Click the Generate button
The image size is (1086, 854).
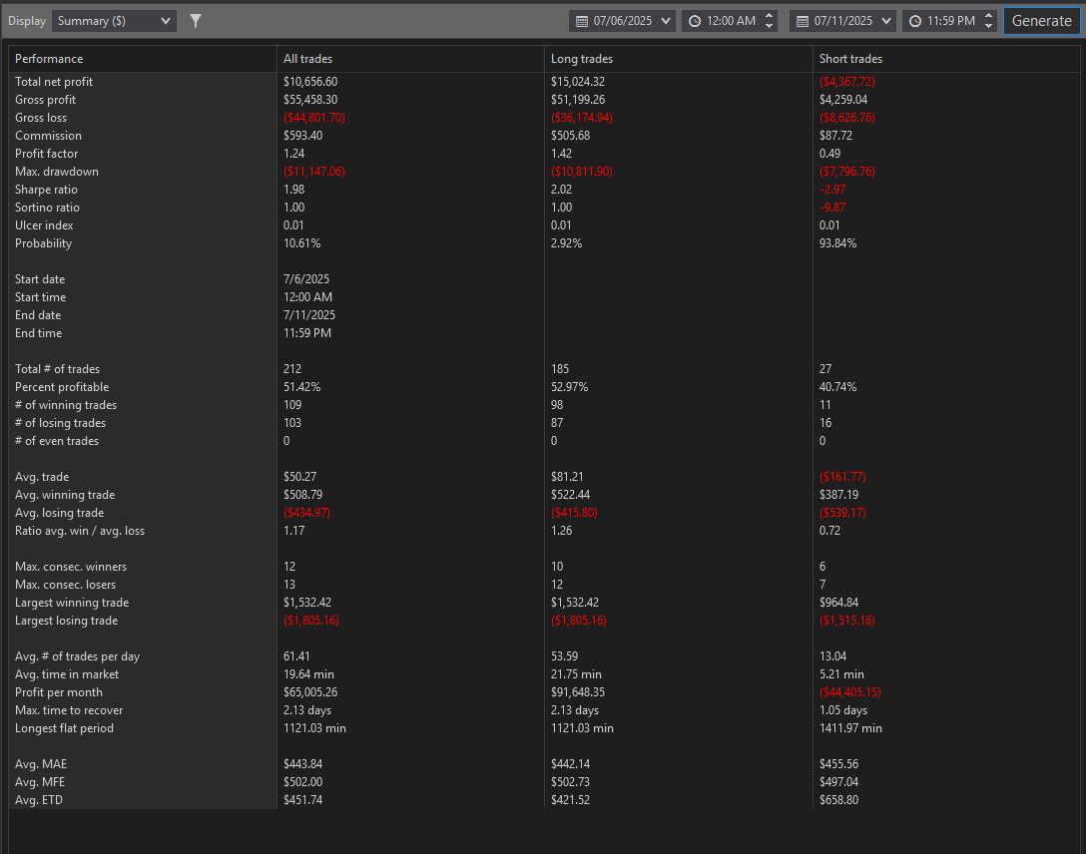click(1041, 21)
